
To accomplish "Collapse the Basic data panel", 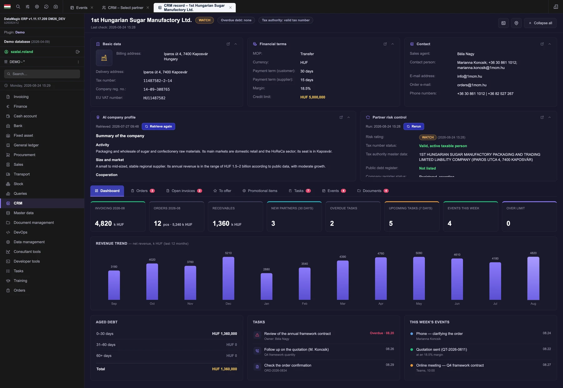I will (x=236, y=44).
